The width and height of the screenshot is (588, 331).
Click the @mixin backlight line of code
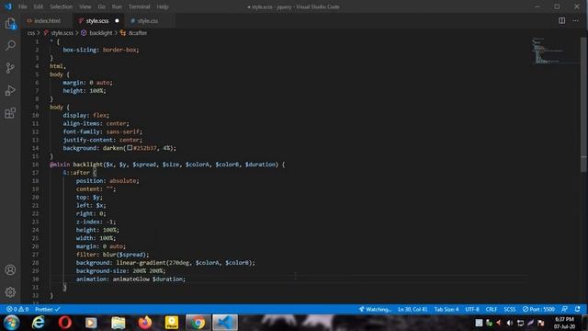pos(167,165)
